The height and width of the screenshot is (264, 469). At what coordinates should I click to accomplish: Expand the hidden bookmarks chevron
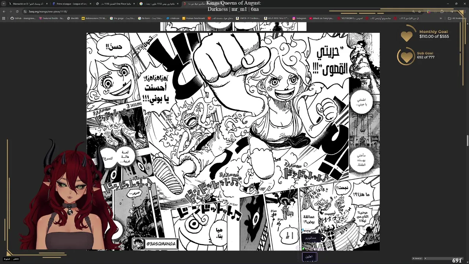pyautogui.click(x=441, y=18)
